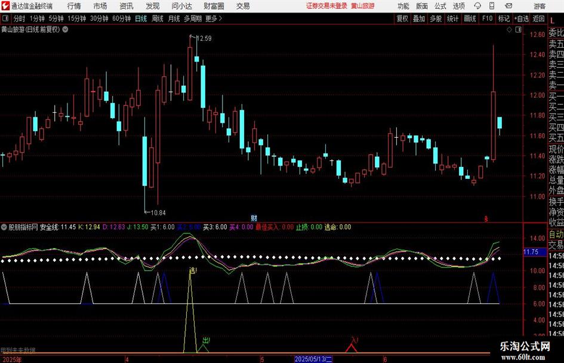Click the red $ marker below the chart
The height and width of the screenshot is (363, 564).
486,219
